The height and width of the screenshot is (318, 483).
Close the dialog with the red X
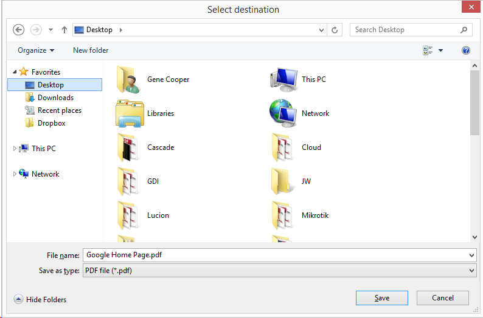point(471,7)
